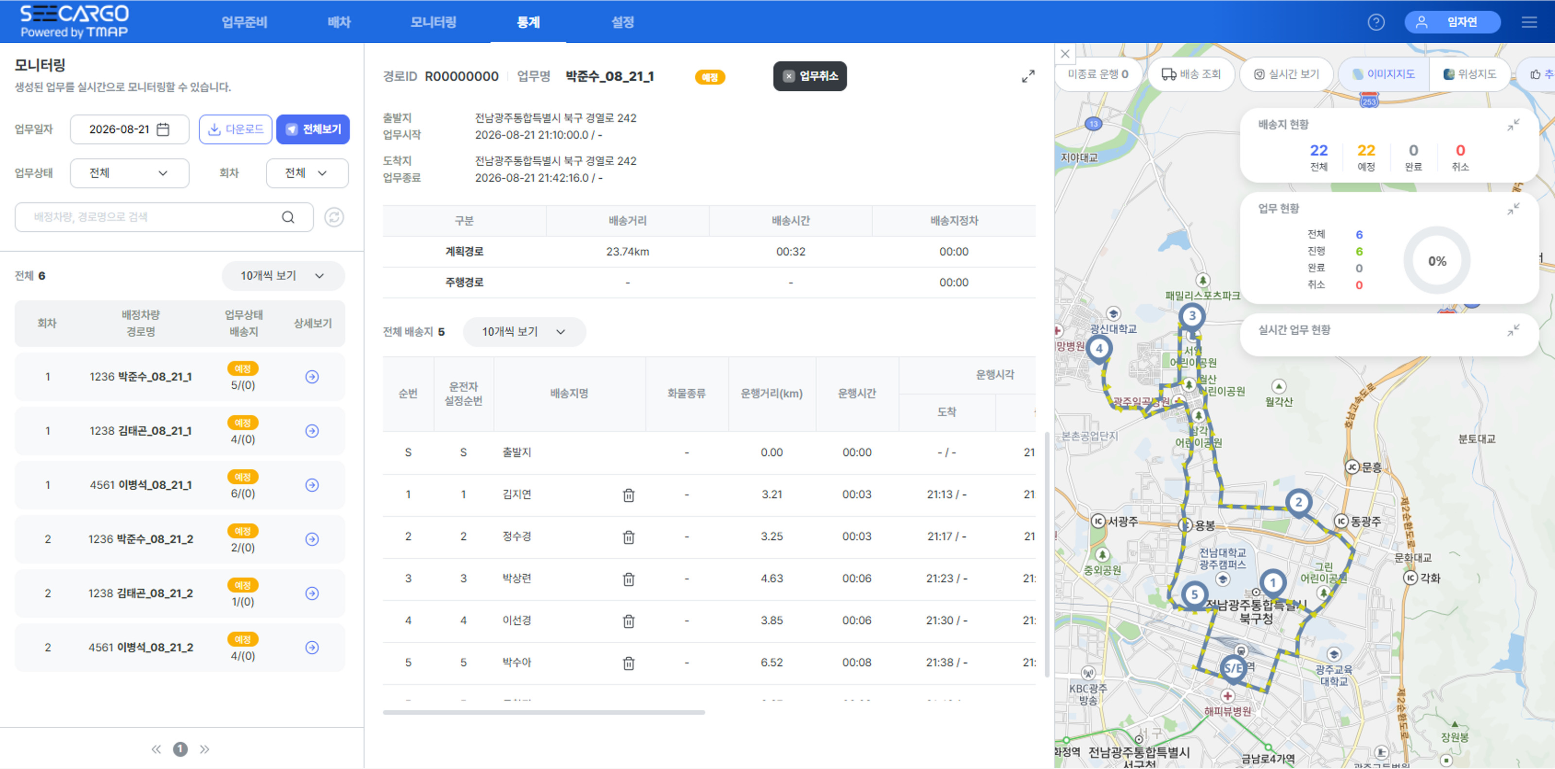Open the 임자연 user profile button

tap(1452, 22)
